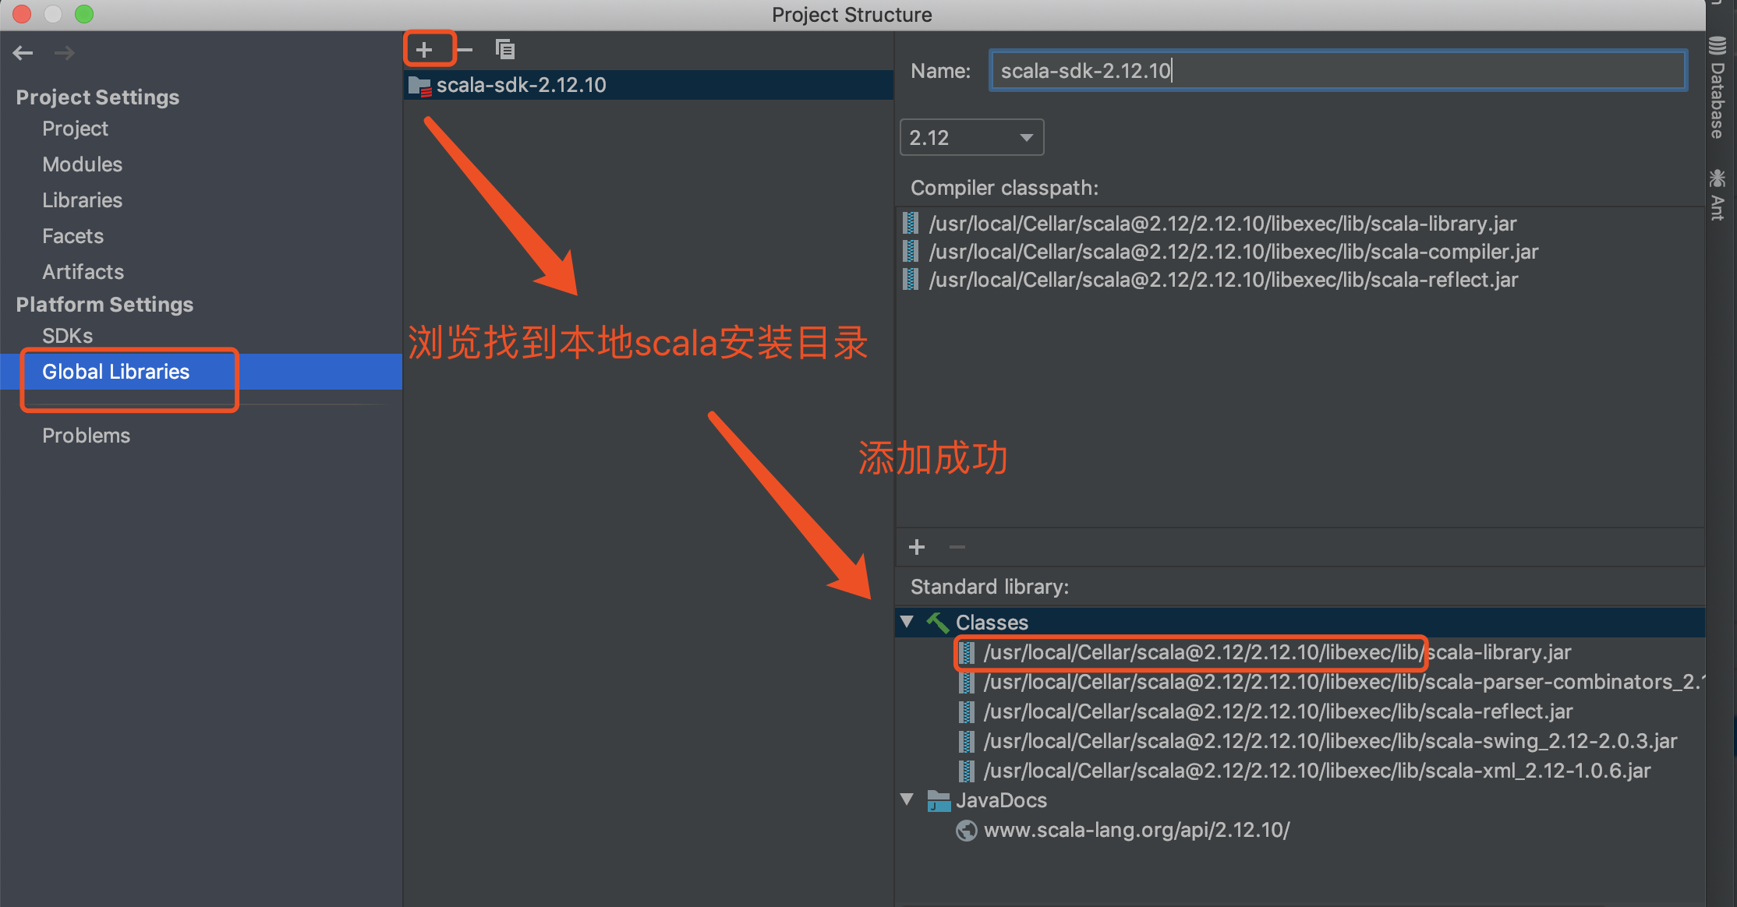Image resolution: width=1737 pixels, height=907 pixels.
Task: Collapse the JavaDocs tree node
Action: (x=907, y=799)
